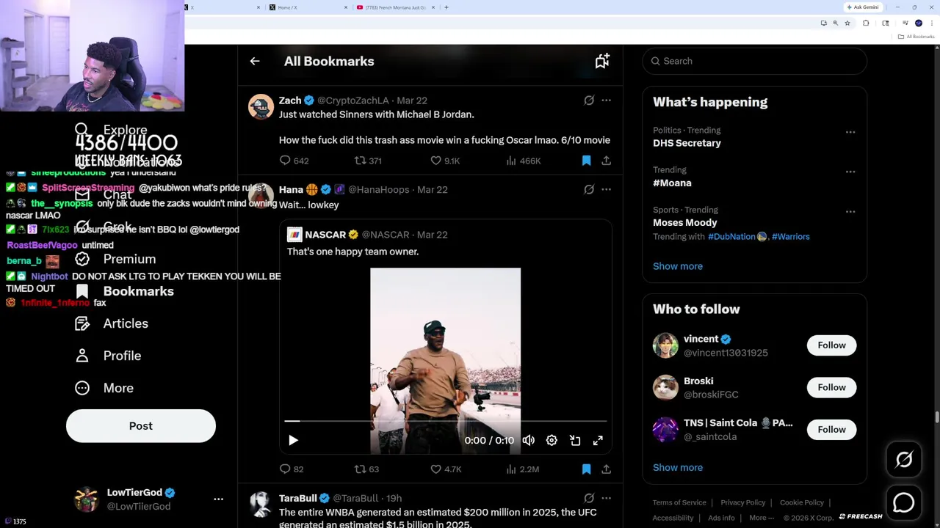Share Zach's post
Image resolution: width=940 pixels, height=528 pixels.
(606, 161)
